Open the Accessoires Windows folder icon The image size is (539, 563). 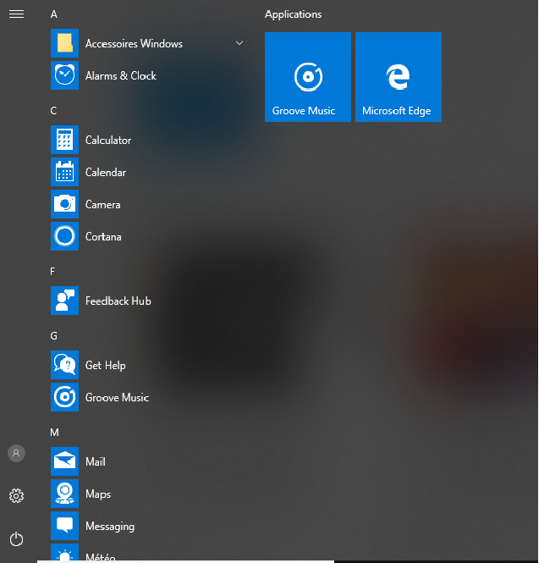tap(64, 43)
